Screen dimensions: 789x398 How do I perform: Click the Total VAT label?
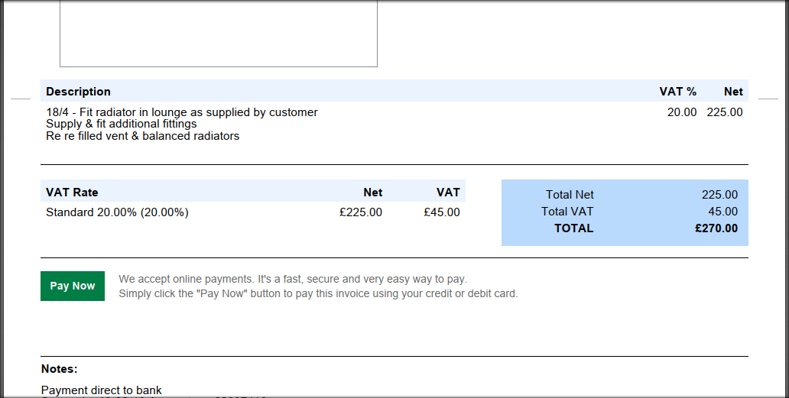[x=567, y=212]
